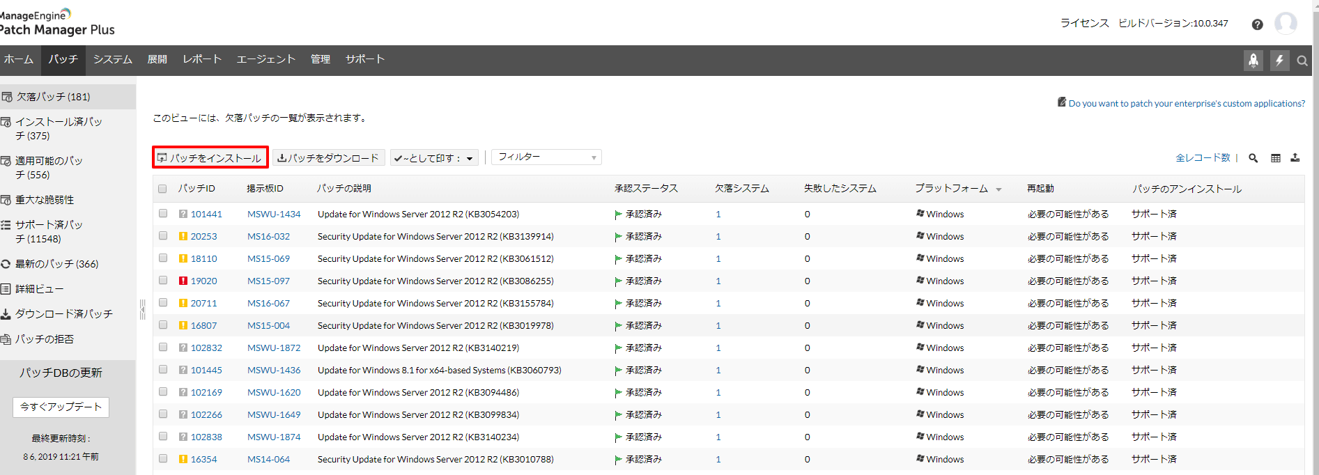Click the export table icon
This screenshot has height=475, width=1319.
(x=1295, y=158)
